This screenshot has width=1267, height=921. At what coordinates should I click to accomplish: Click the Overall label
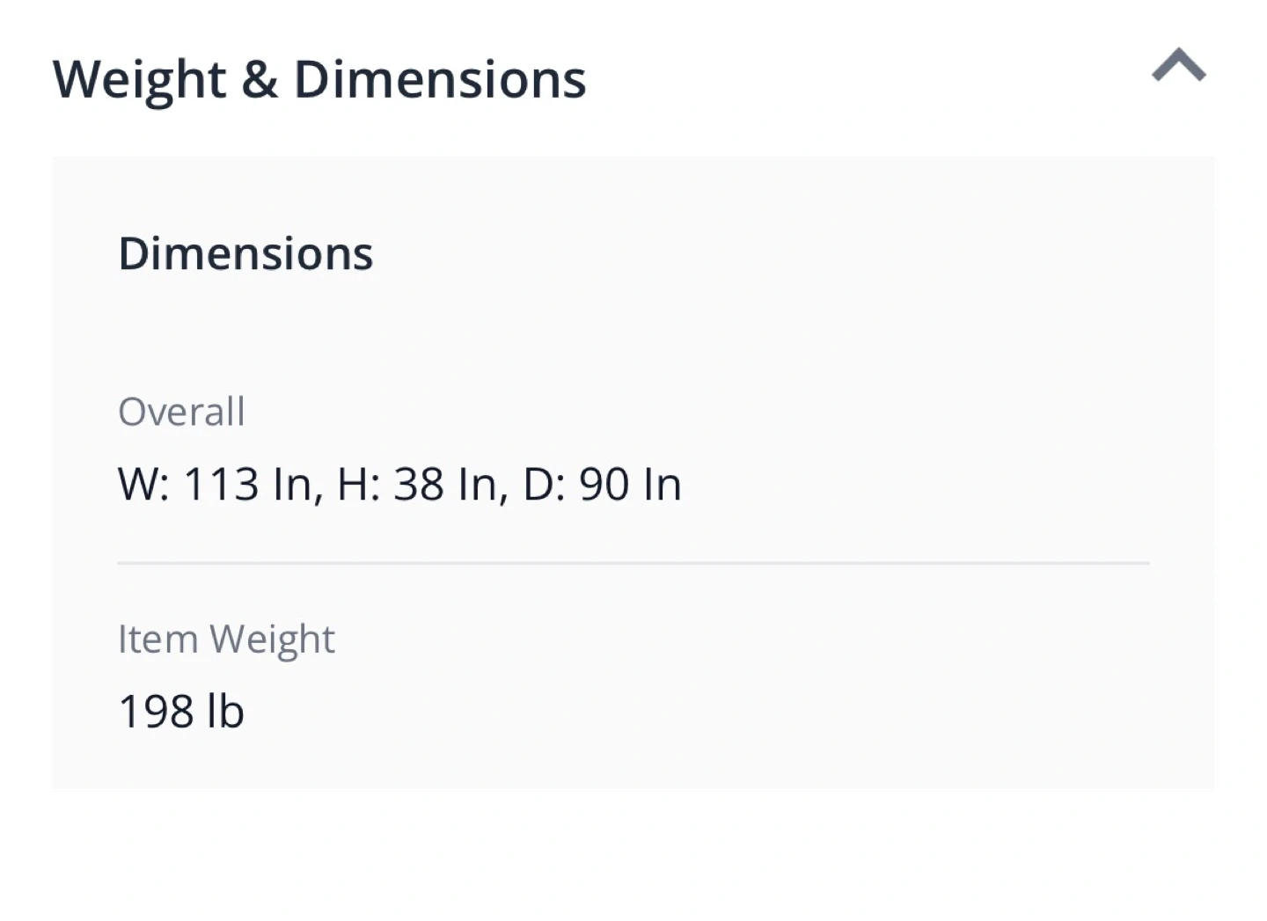pos(181,412)
